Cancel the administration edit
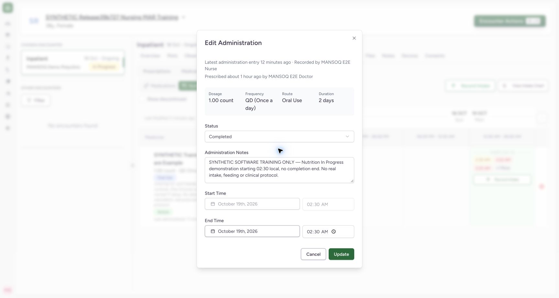 tap(313, 254)
